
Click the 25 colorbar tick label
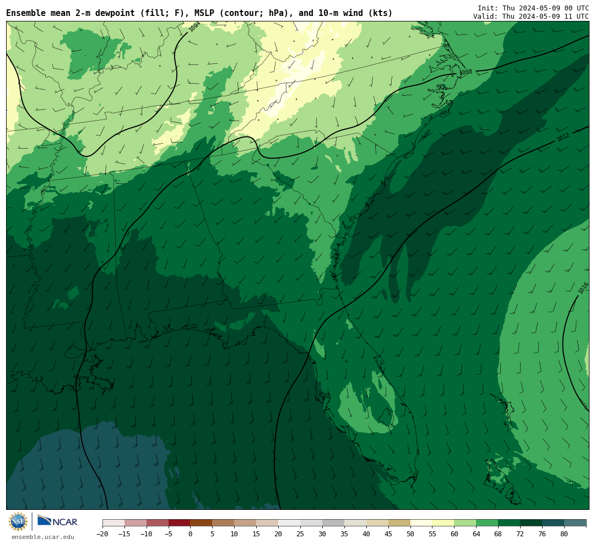301,534
